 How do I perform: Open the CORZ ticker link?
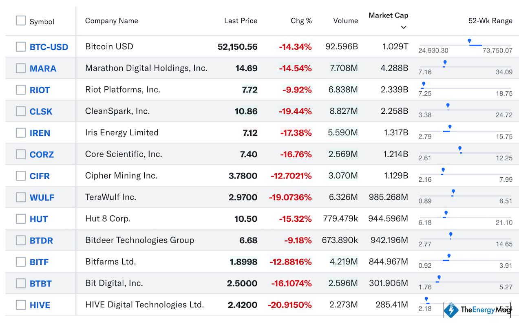(42, 154)
